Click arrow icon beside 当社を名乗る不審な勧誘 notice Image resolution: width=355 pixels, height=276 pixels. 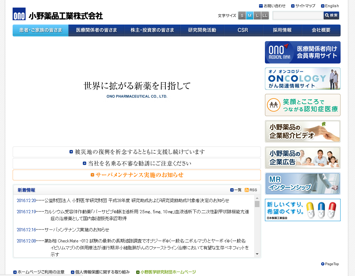tap(84, 163)
